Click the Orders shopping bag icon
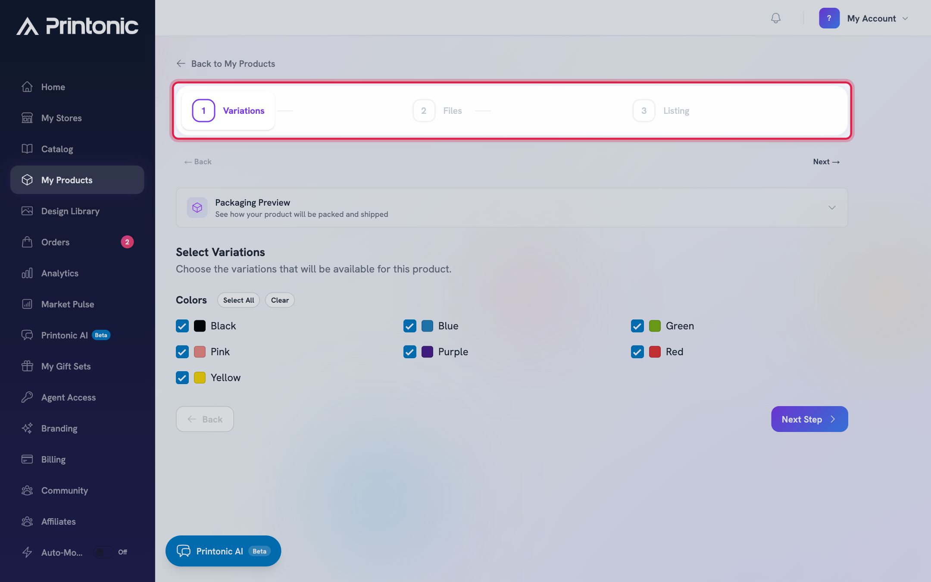Image resolution: width=931 pixels, height=582 pixels. point(27,242)
